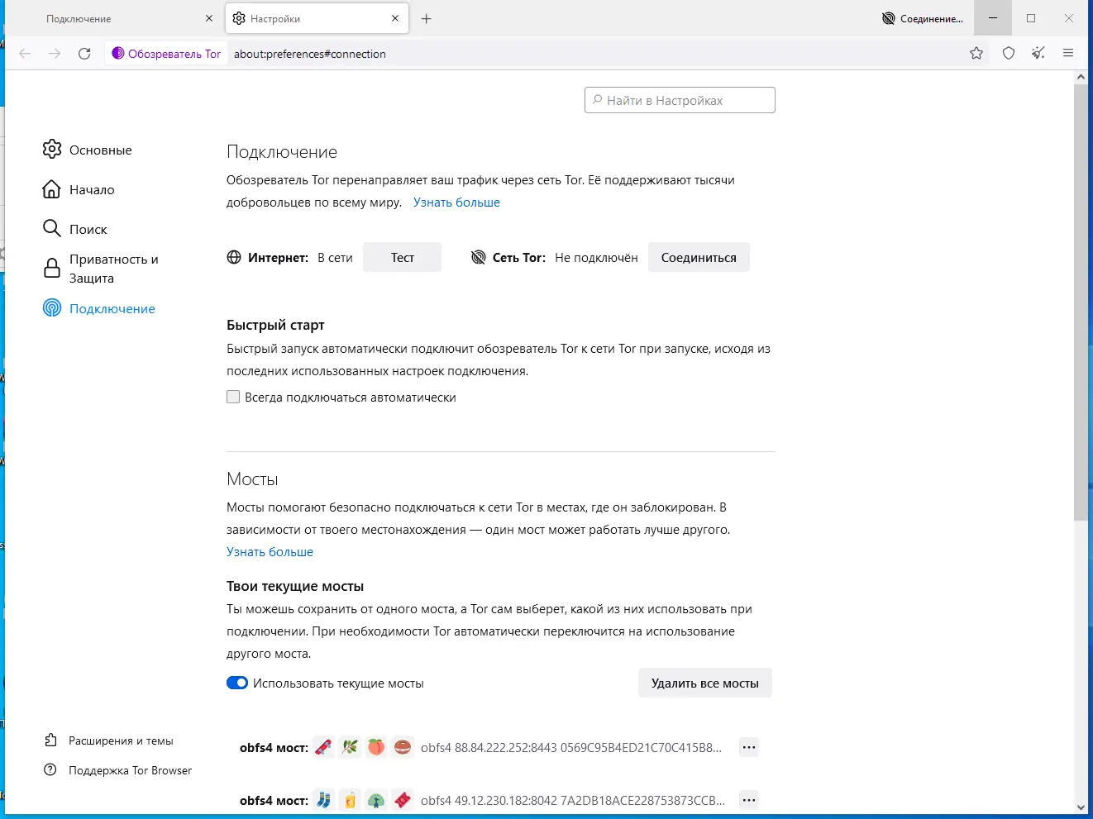Open 'Расширения и темы' from the sidebar
The image size is (1093, 819).
109,740
